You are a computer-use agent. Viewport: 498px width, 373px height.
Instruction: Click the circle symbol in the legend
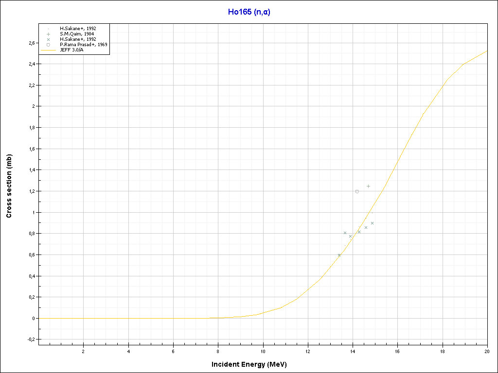(x=49, y=45)
